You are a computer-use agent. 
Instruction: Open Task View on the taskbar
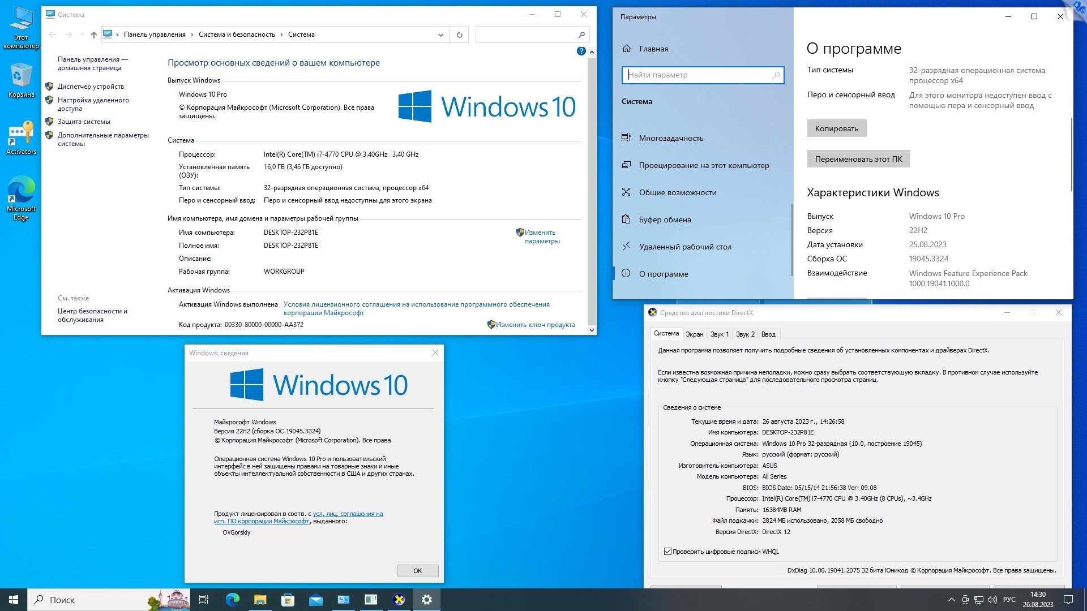click(x=204, y=600)
